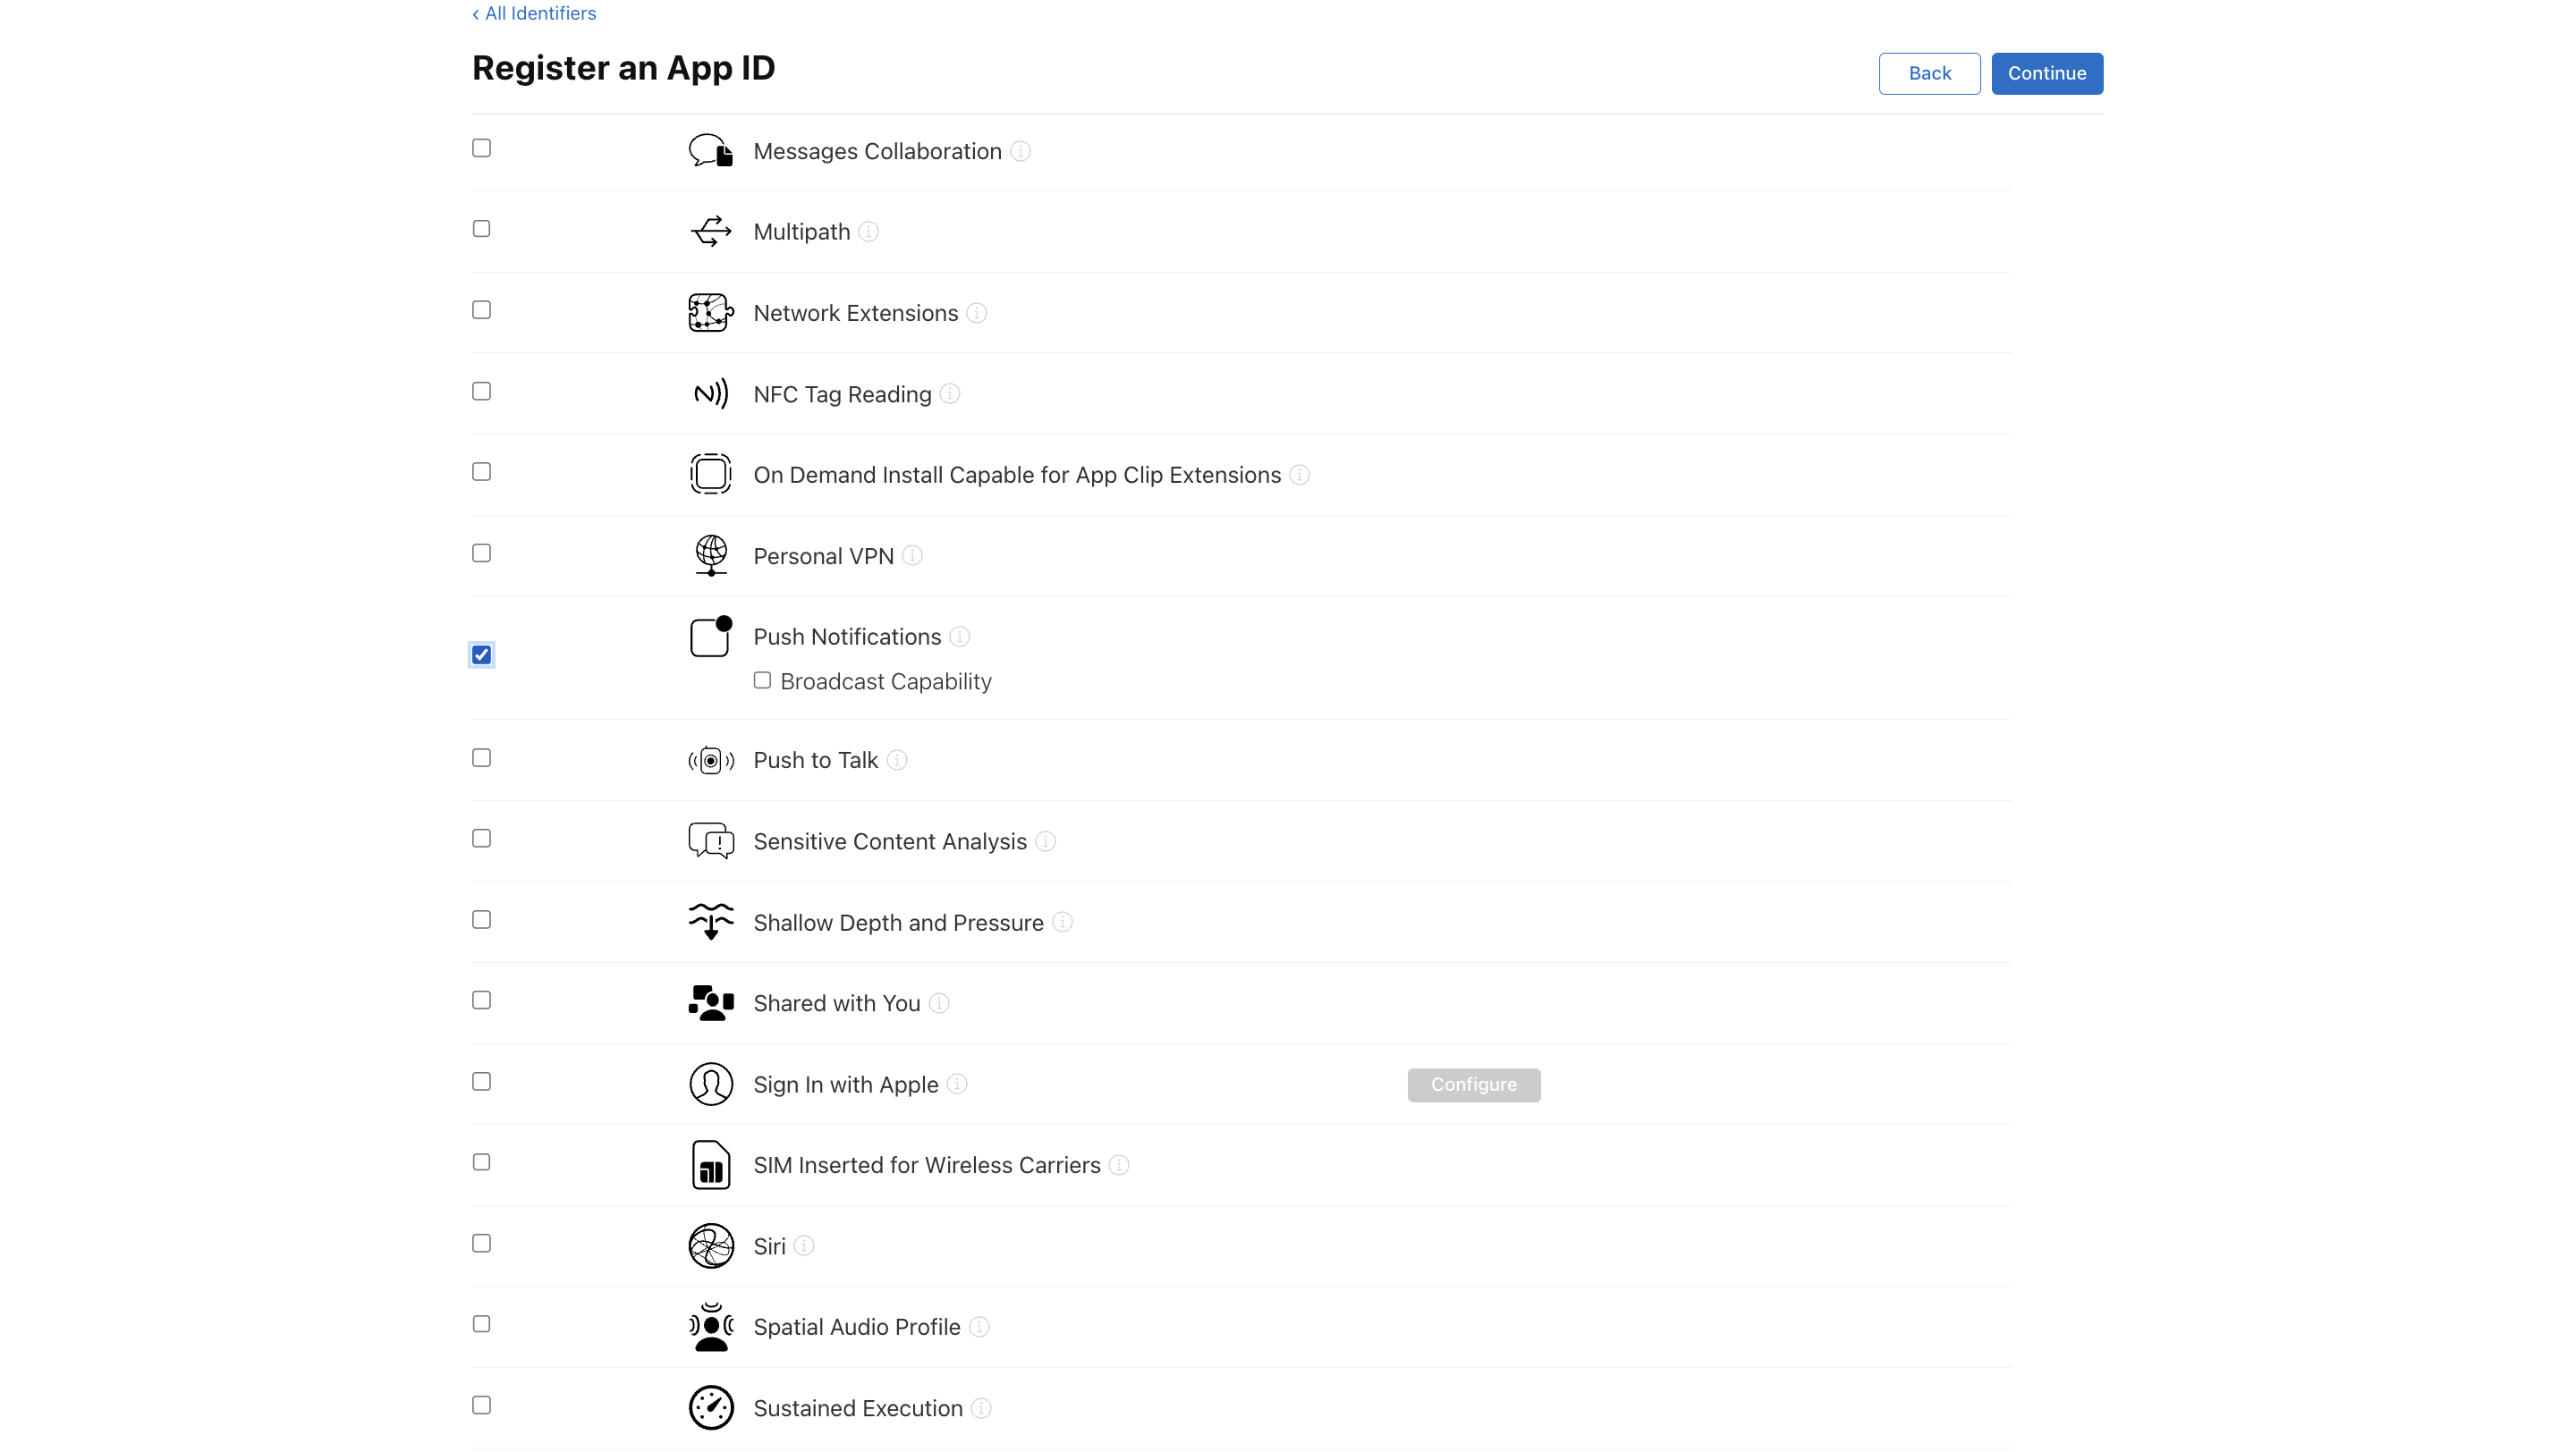Enable the Broadcast Capability checkbox
This screenshot has width=2576, height=1452.
click(x=762, y=680)
